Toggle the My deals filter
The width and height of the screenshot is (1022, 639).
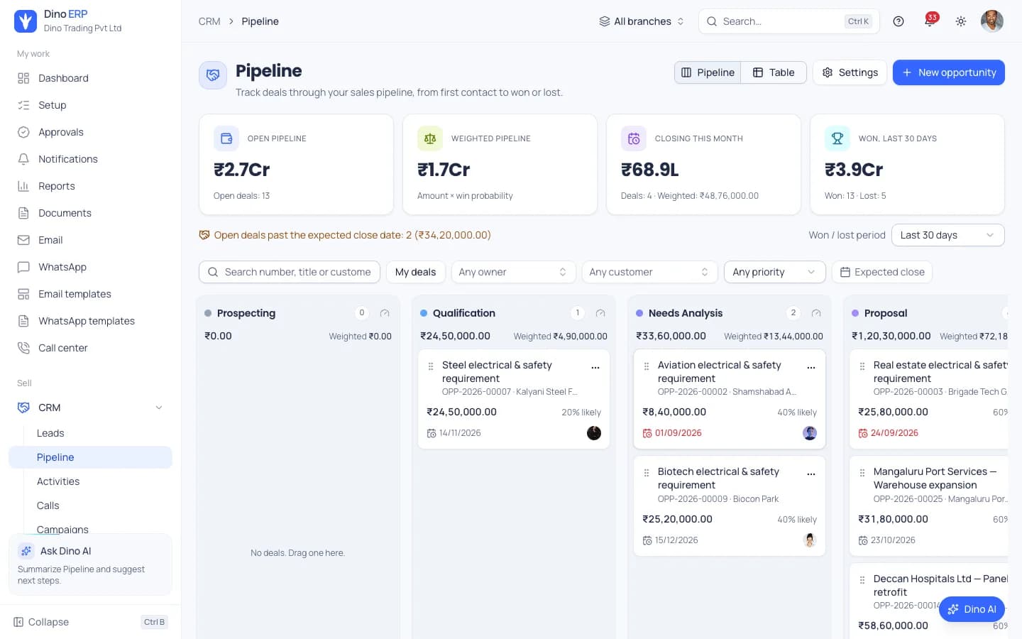pyautogui.click(x=416, y=272)
